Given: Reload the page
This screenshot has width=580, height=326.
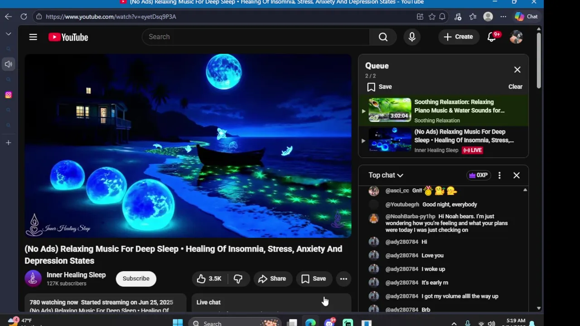Looking at the screenshot, I should tap(24, 17).
